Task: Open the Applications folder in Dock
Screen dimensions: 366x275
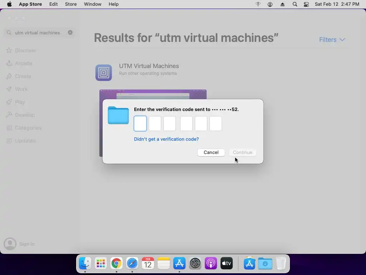Action: click(249, 264)
